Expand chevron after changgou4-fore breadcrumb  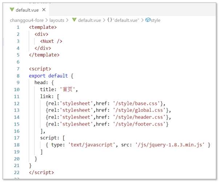tap(46, 20)
